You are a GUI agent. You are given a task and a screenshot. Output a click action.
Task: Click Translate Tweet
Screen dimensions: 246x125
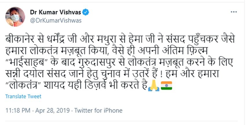[x=23, y=96]
